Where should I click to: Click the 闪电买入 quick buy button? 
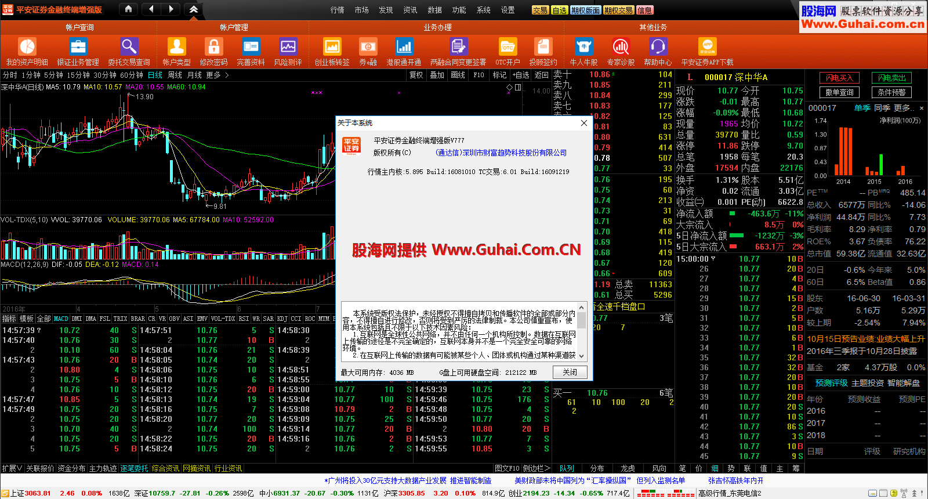839,78
